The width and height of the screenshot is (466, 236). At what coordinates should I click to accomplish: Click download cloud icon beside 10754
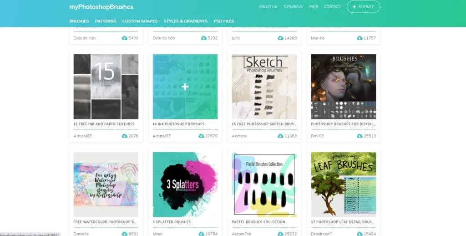[201, 234]
